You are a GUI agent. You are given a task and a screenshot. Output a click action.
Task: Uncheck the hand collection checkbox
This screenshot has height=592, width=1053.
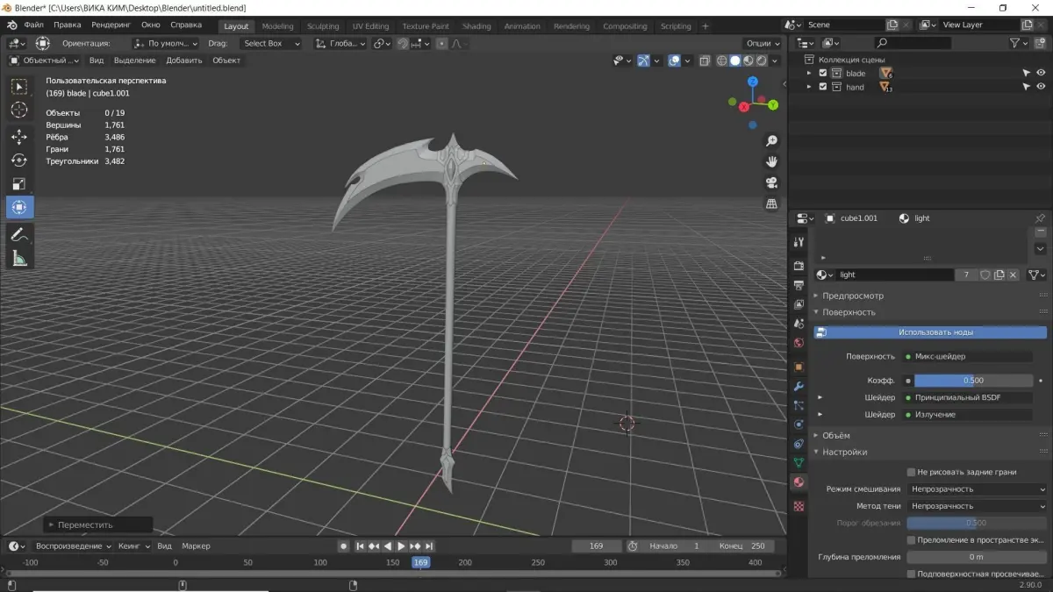pos(823,87)
